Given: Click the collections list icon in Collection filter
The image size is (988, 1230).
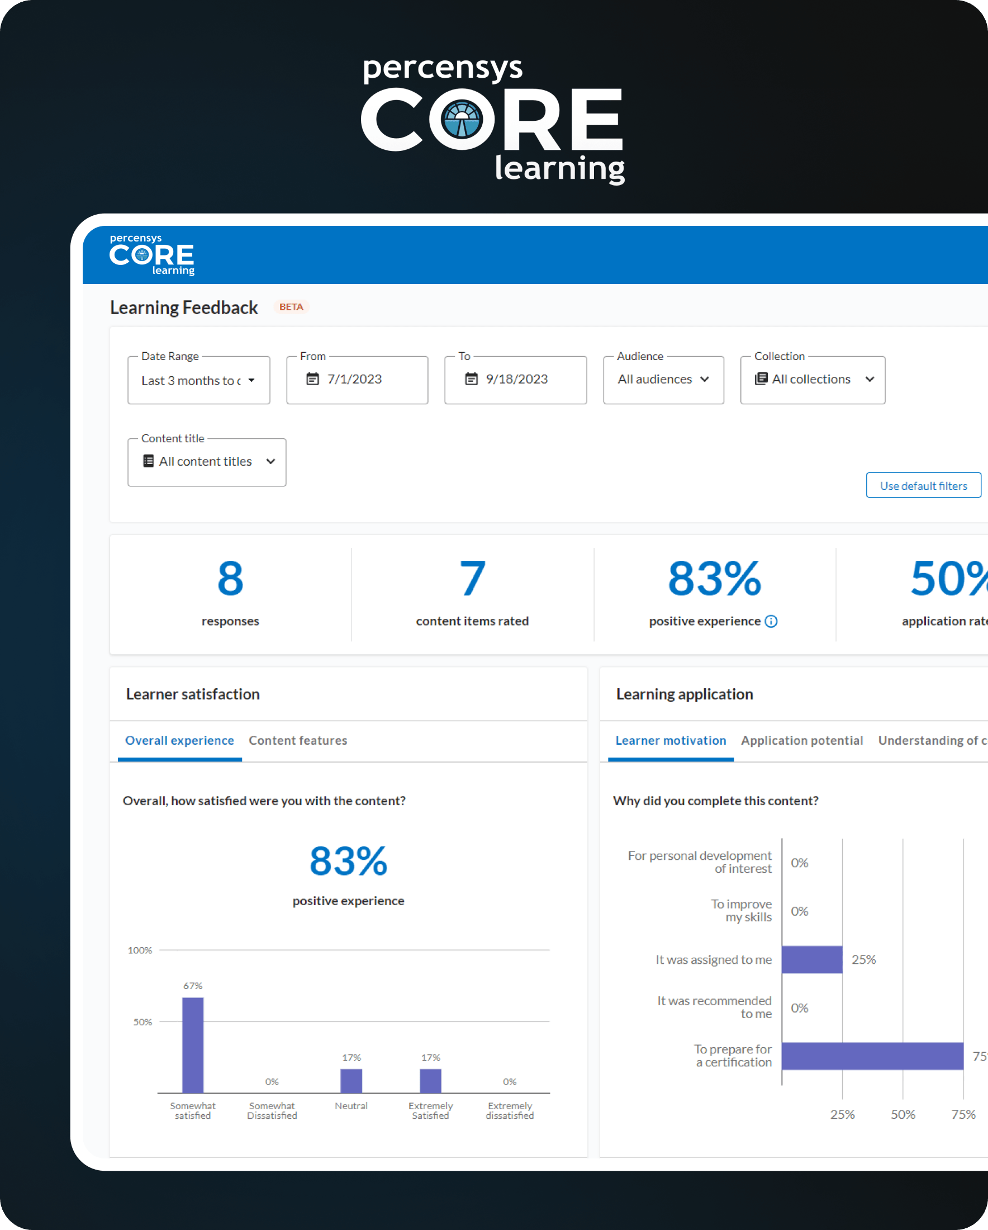Looking at the screenshot, I should click(x=762, y=379).
